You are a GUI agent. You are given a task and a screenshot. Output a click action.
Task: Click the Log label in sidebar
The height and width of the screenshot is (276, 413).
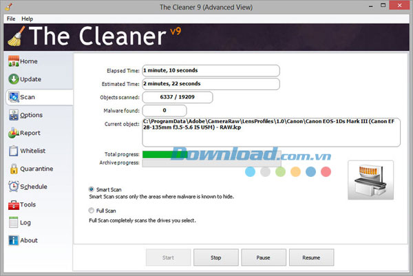click(25, 222)
